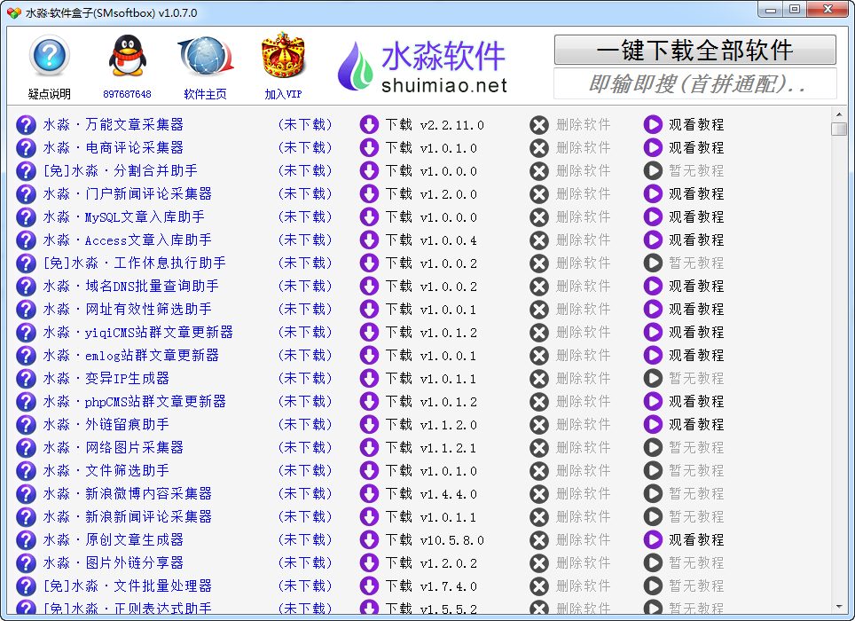Open the 水淼·新浪微博内容采集器 link
This screenshot has width=855, height=621.
115,494
